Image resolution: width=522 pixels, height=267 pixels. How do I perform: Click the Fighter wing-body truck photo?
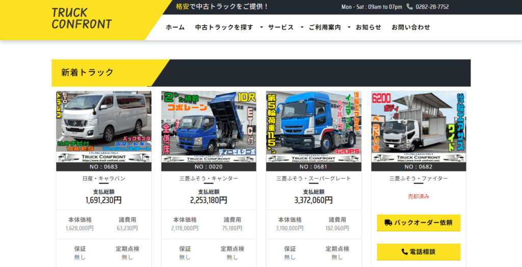pyautogui.click(x=419, y=127)
